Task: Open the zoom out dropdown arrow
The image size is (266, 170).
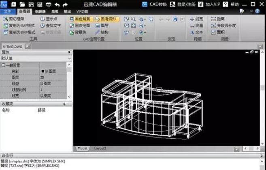Action: coord(145,26)
